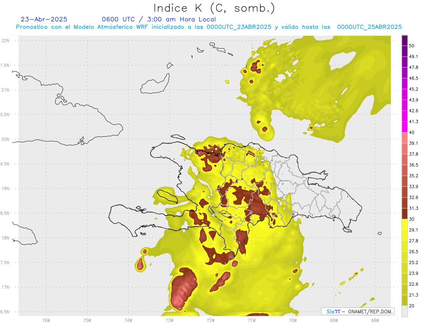Click the '8.5N' latitude axis label
Screen dimensions: 421x325
pos(5,214)
